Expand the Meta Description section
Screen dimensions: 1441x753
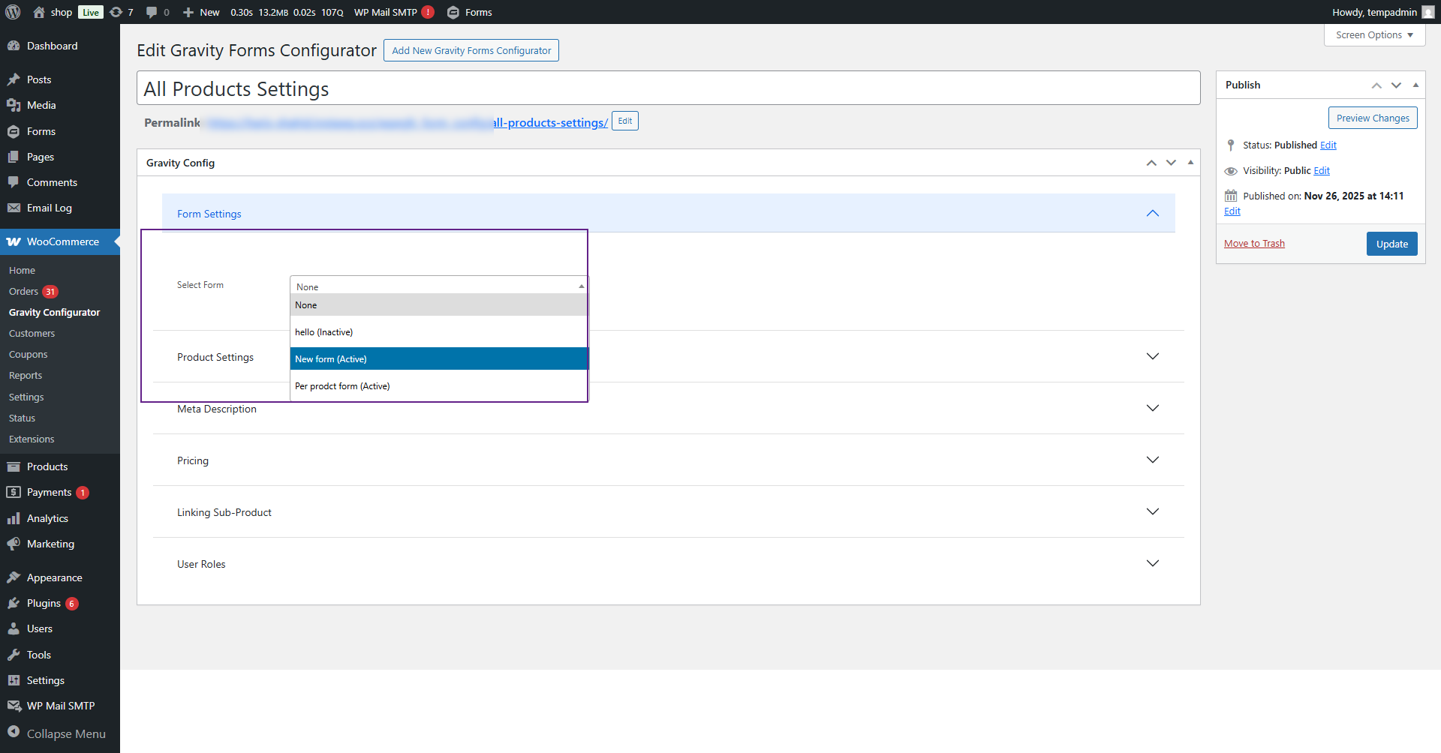[x=1153, y=408]
